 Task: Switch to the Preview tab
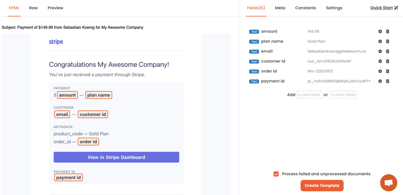55,8
